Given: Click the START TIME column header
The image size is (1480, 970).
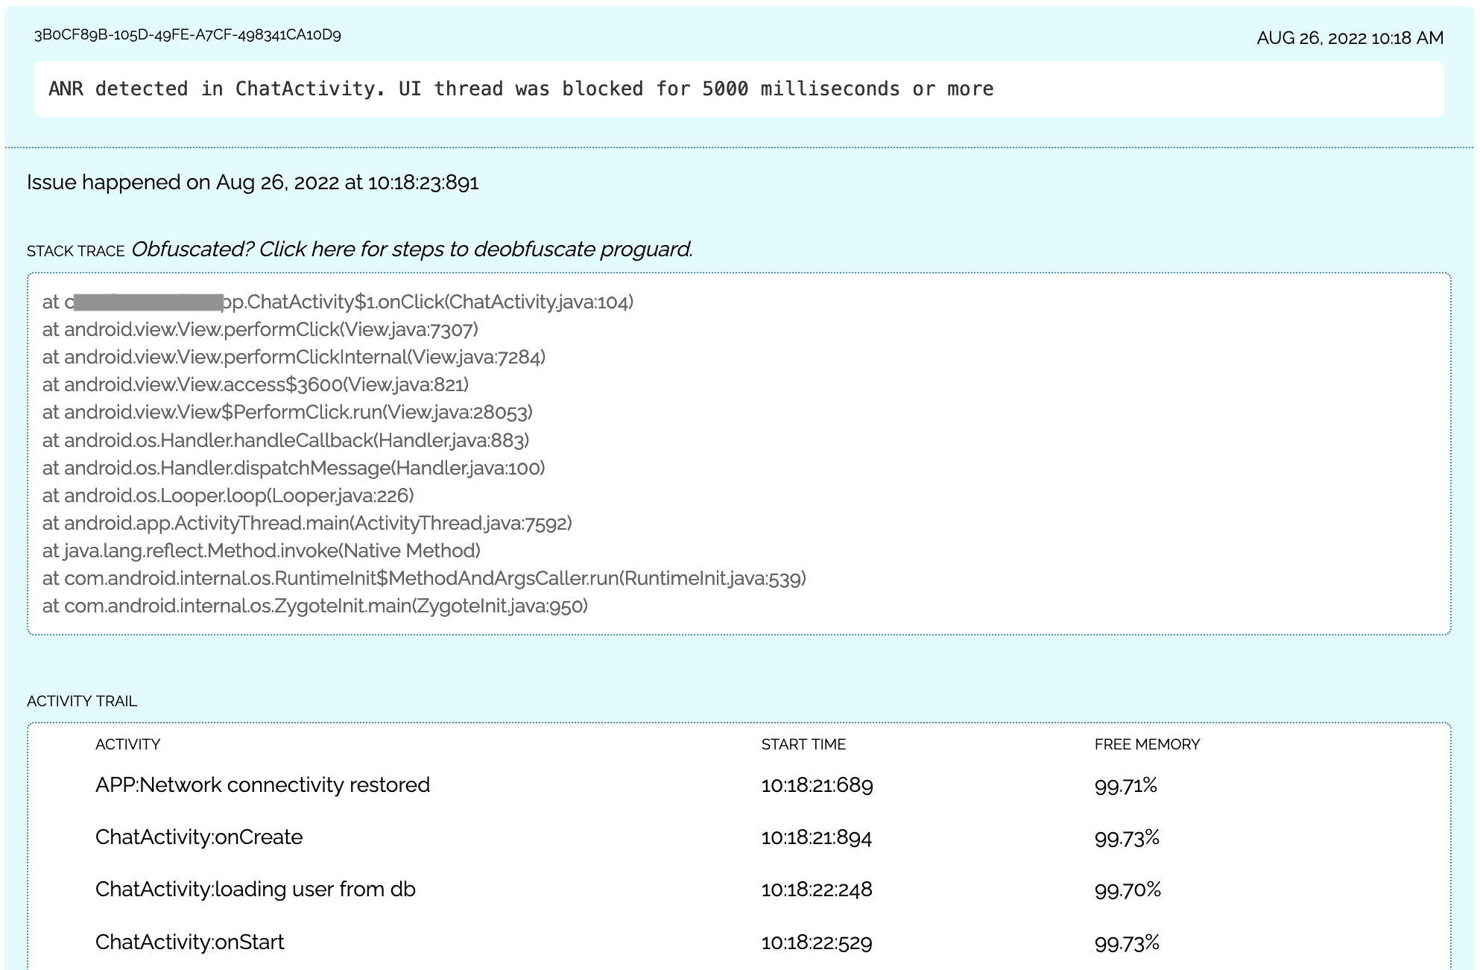Looking at the screenshot, I should click(x=803, y=744).
